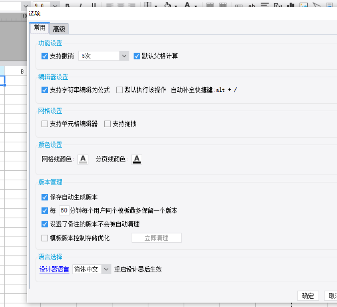Enable the 模板版本控制存储优化 checkbox
This screenshot has height=307, width=337.
45,238
